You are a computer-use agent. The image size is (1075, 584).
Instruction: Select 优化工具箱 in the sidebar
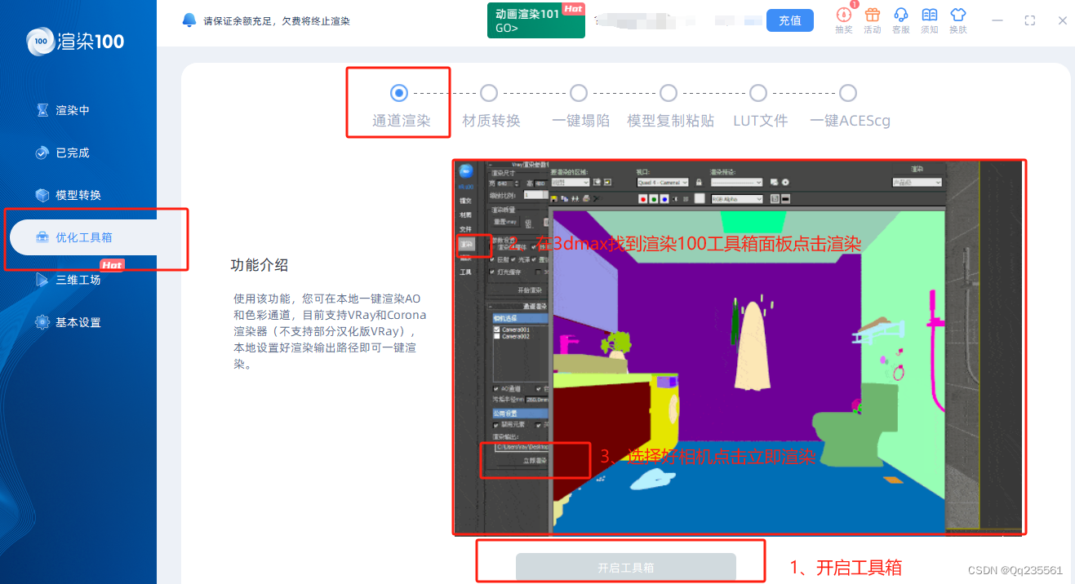coord(83,237)
